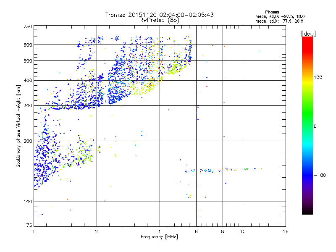Screen dimensions: 336x252
Task: Click the y-axis tick label "100"
Action: (x=28, y=202)
